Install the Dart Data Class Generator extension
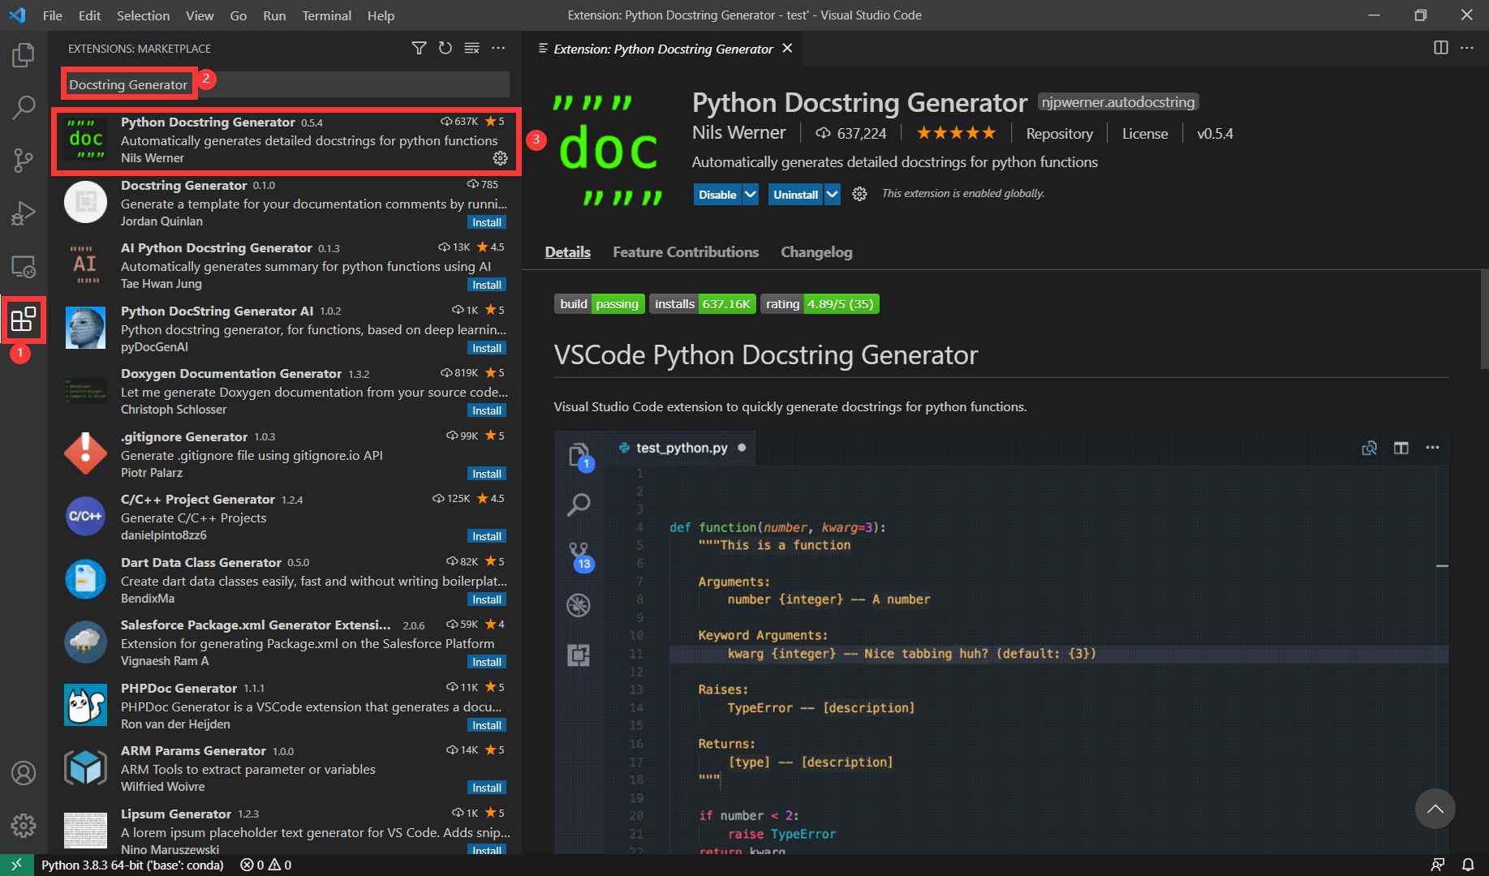The image size is (1489, 876). pos(487,599)
